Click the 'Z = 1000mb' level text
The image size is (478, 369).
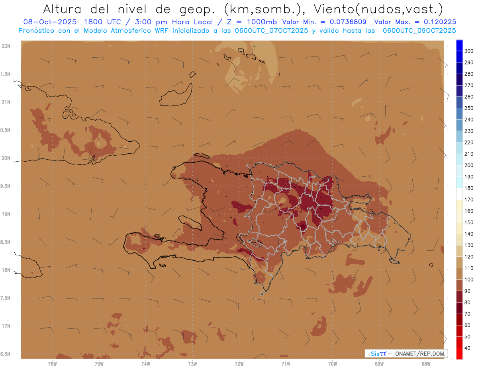253,22
